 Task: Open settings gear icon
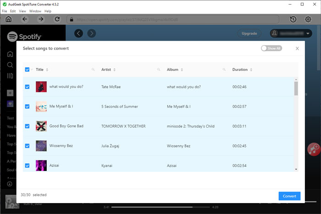308,19
